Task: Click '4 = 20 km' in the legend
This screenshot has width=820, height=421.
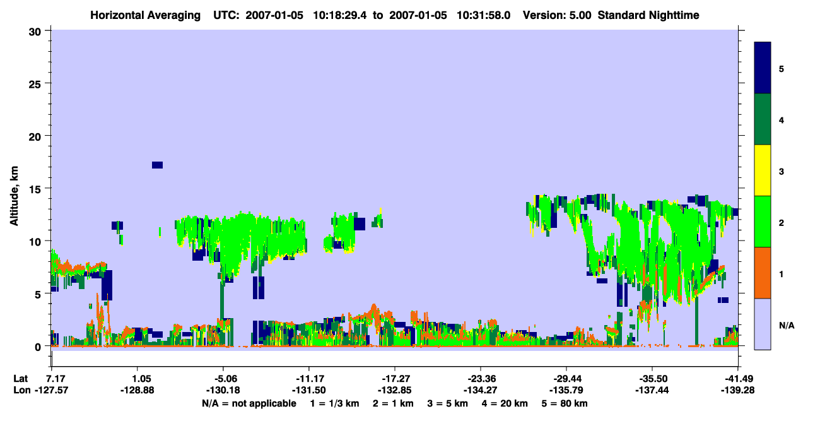Action: coord(505,403)
